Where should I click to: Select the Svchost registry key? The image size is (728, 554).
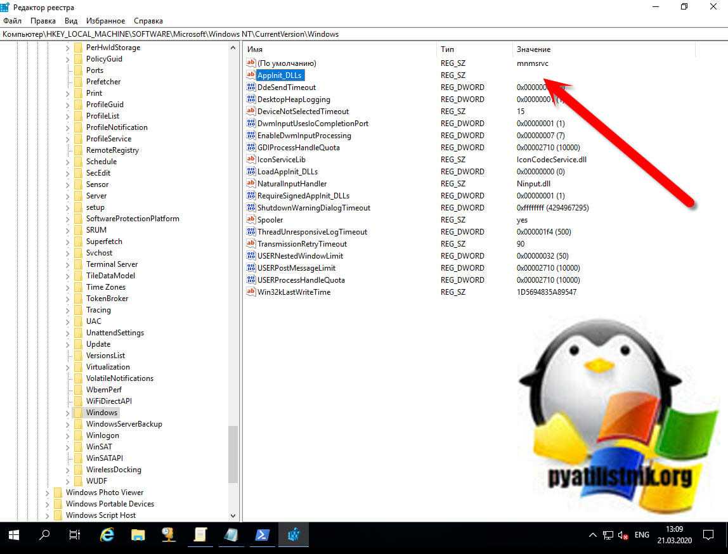100,253
